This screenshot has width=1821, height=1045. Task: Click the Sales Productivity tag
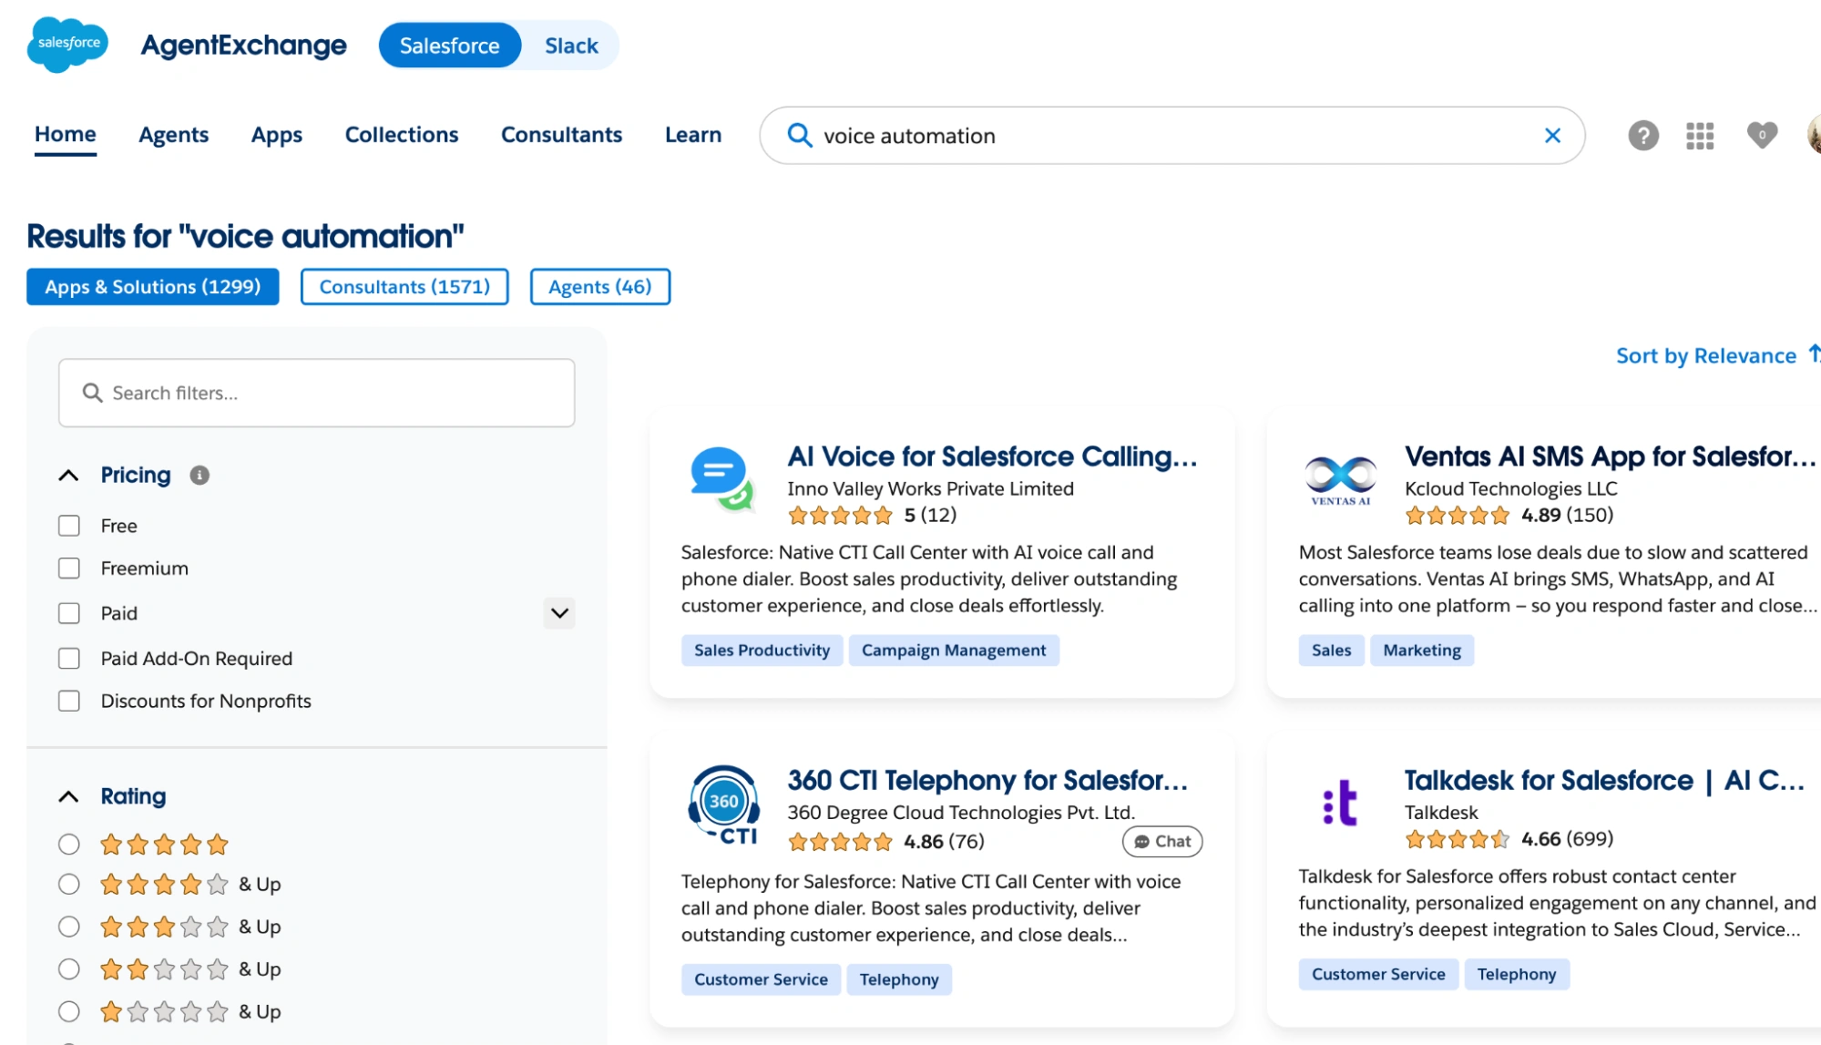(x=762, y=651)
